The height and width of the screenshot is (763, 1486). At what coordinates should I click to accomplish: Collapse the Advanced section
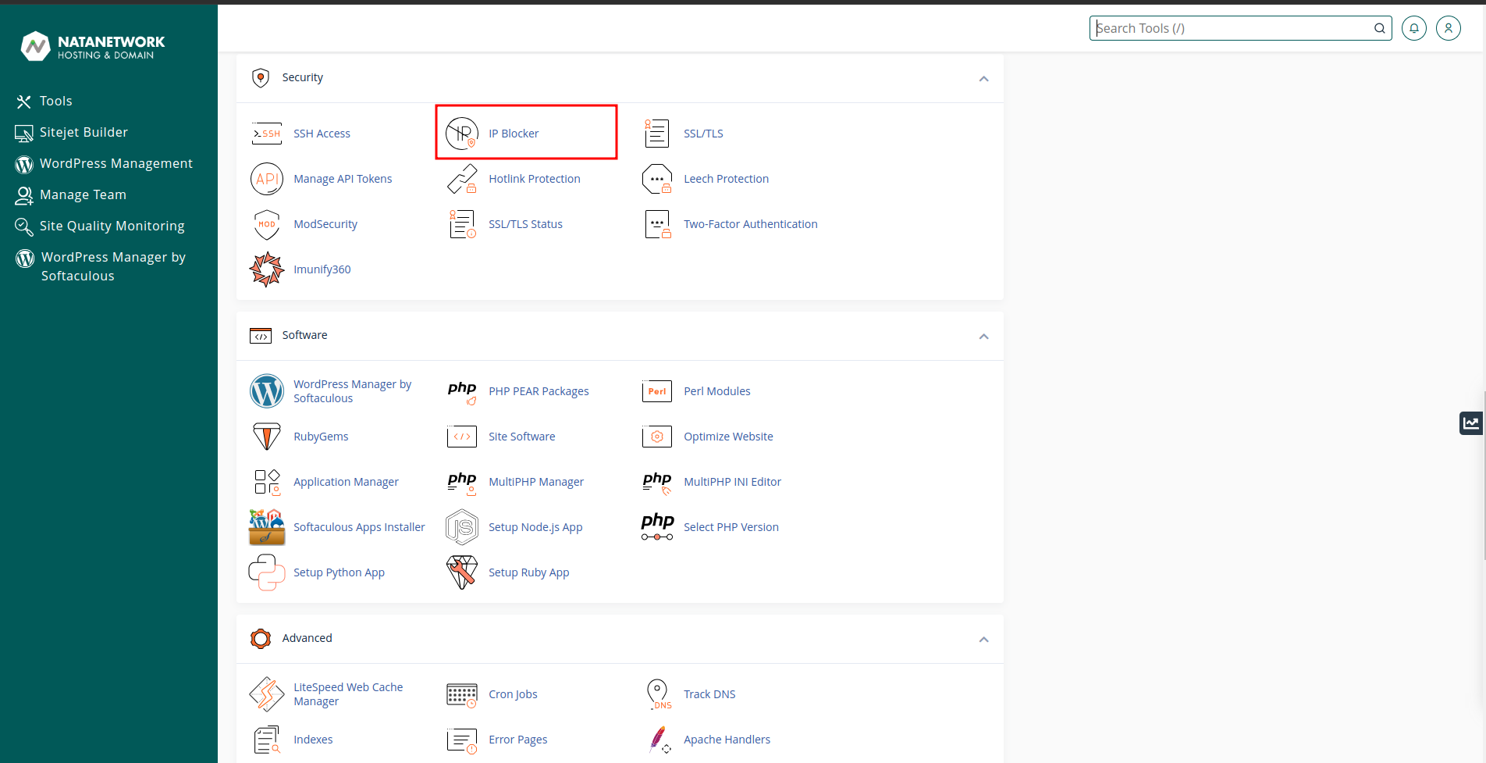coord(984,639)
